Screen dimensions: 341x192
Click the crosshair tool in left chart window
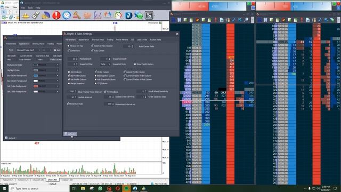[10, 12]
